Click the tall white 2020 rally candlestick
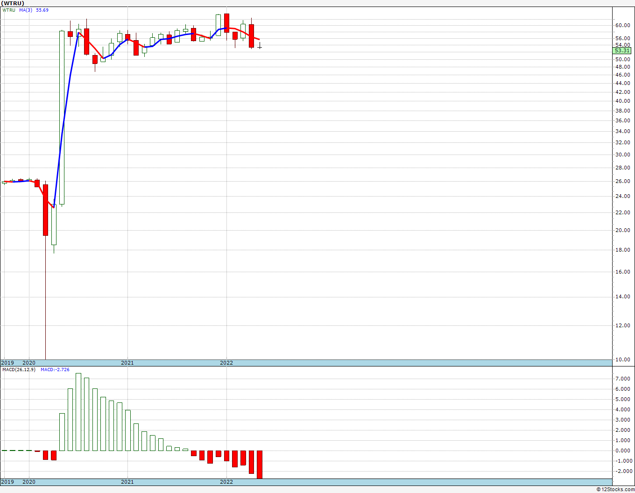Image resolution: width=635 pixels, height=493 pixels. pyautogui.click(x=62, y=118)
